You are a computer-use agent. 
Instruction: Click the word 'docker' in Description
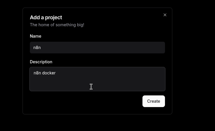pyautogui.click(x=49, y=73)
